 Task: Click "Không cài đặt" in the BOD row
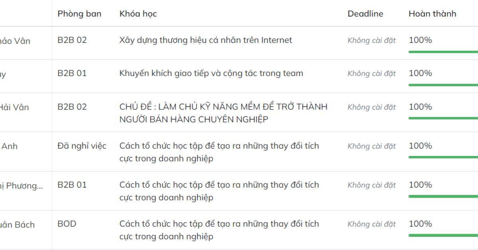(371, 224)
